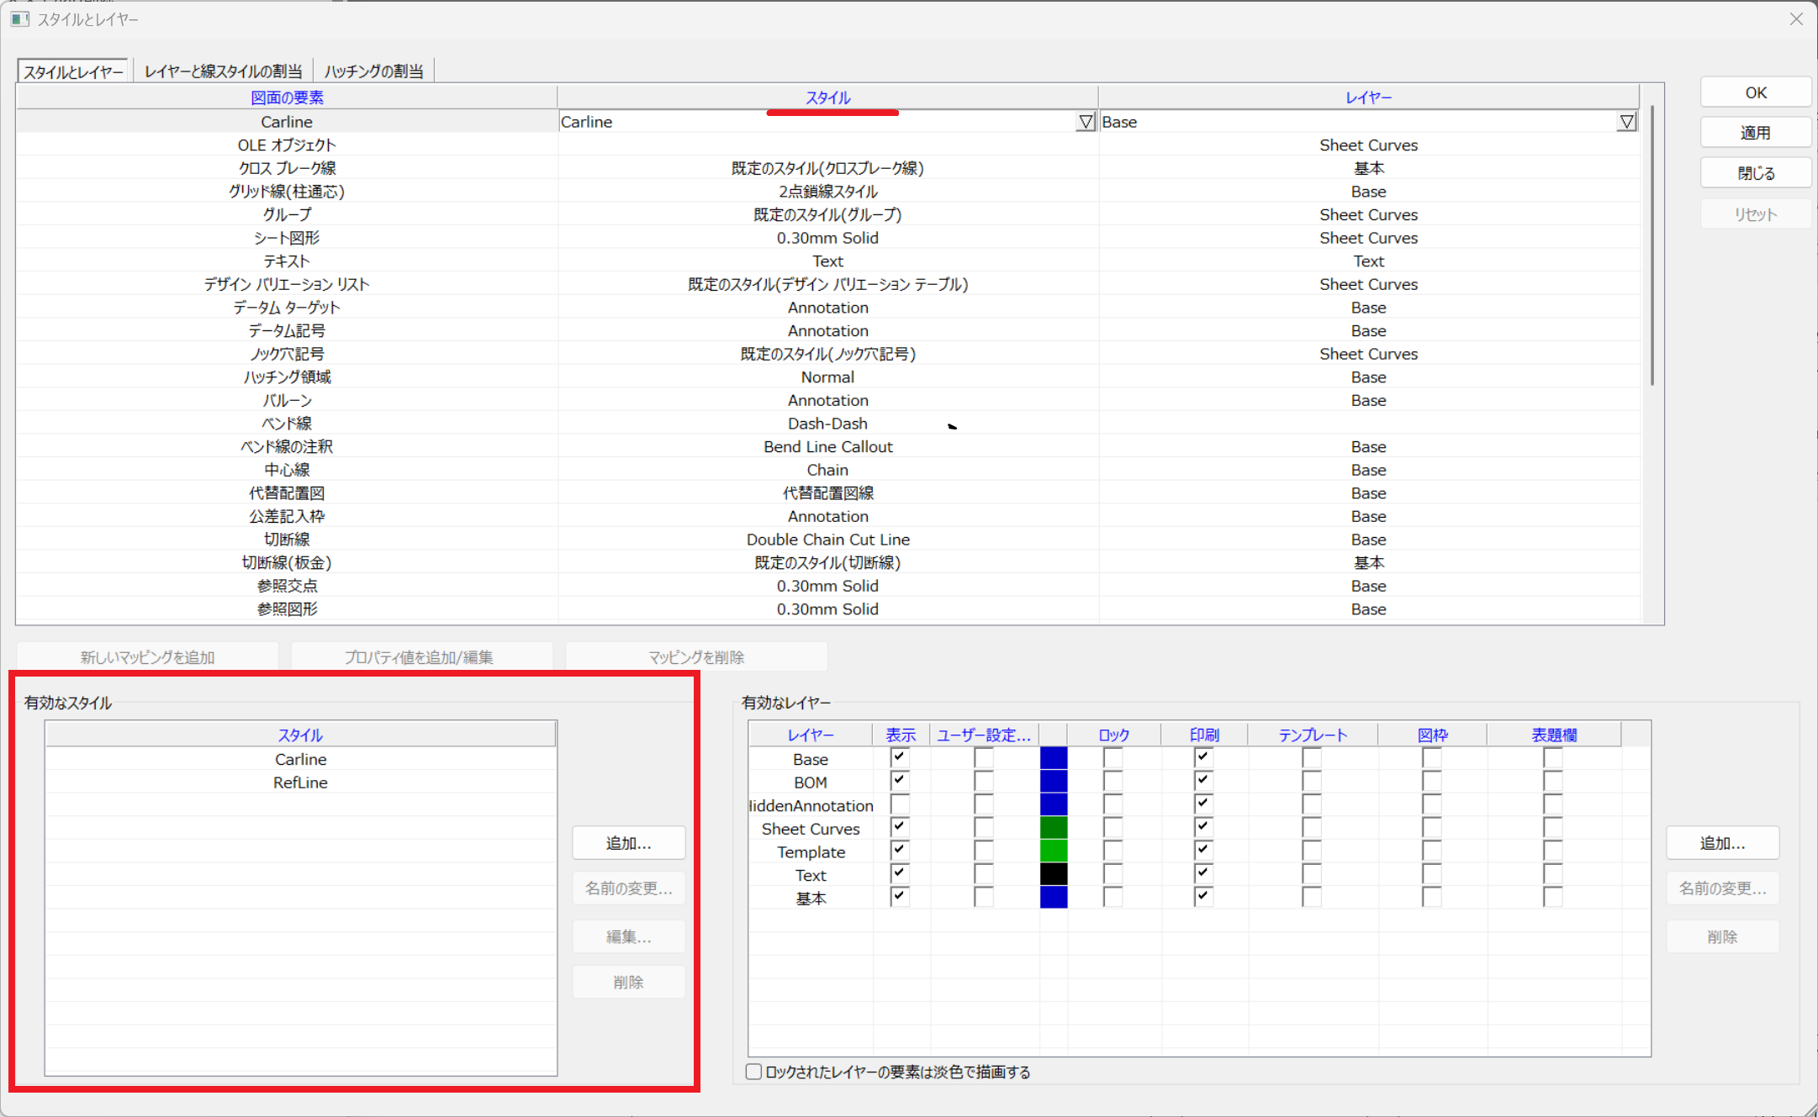Uncheck 印刷 checkbox for BOM layer
The height and width of the screenshot is (1117, 1818).
[1202, 781]
